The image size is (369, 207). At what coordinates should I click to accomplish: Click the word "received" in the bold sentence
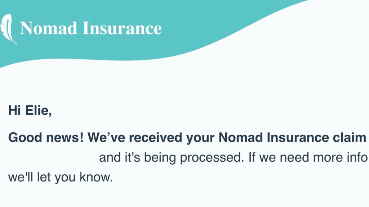click(156, 137)
